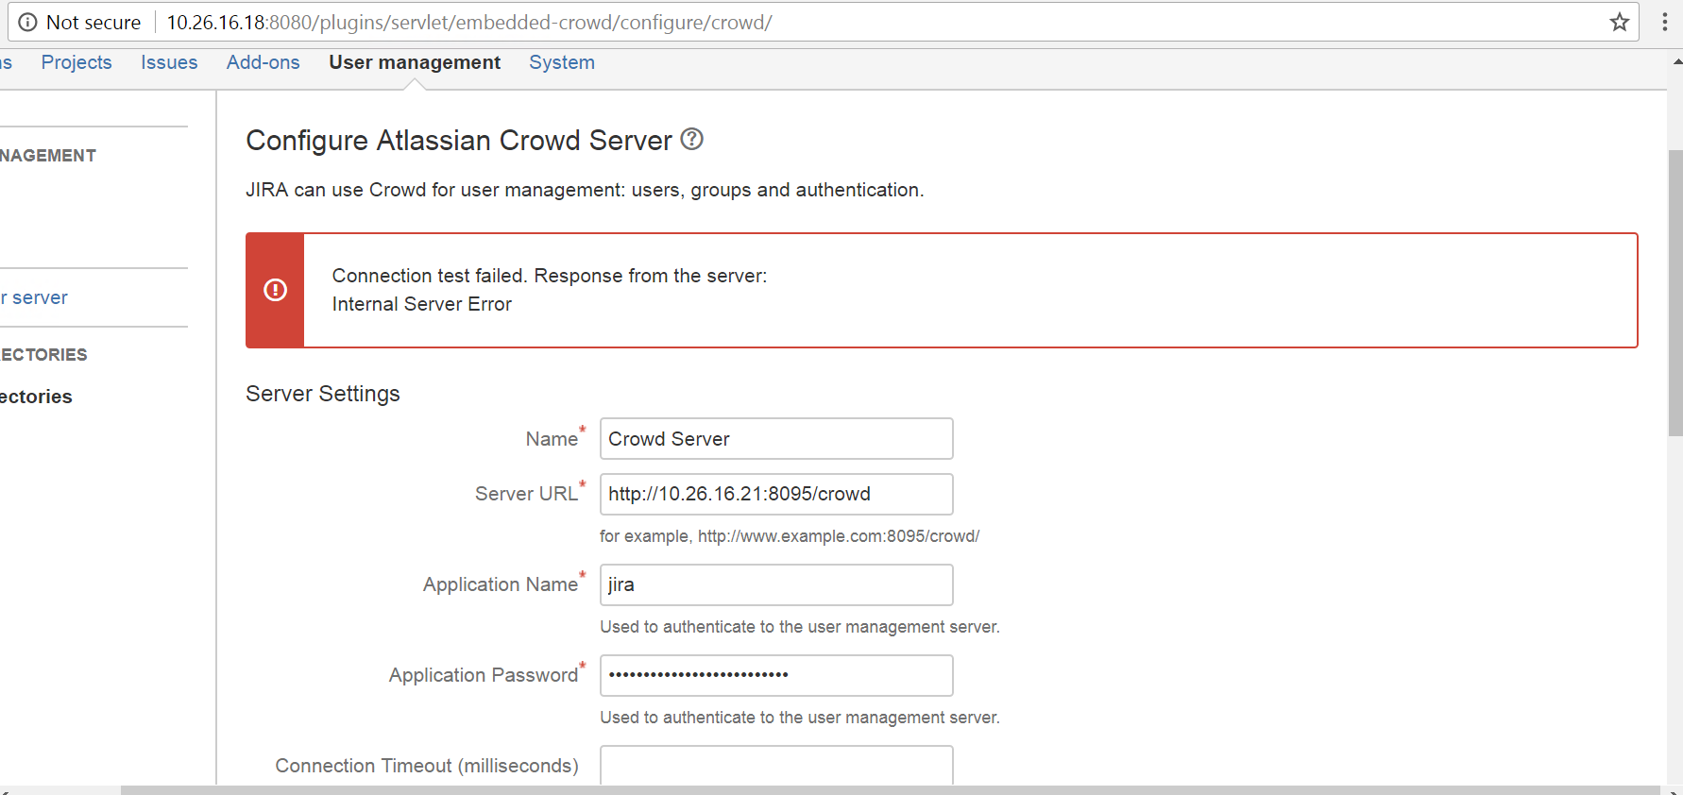Open the Projects menu
Screen dimensions: 1683x795
[76, 62]
